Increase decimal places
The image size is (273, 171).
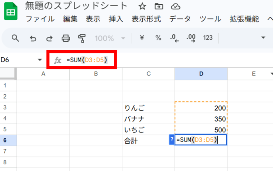tap(191, 38)
